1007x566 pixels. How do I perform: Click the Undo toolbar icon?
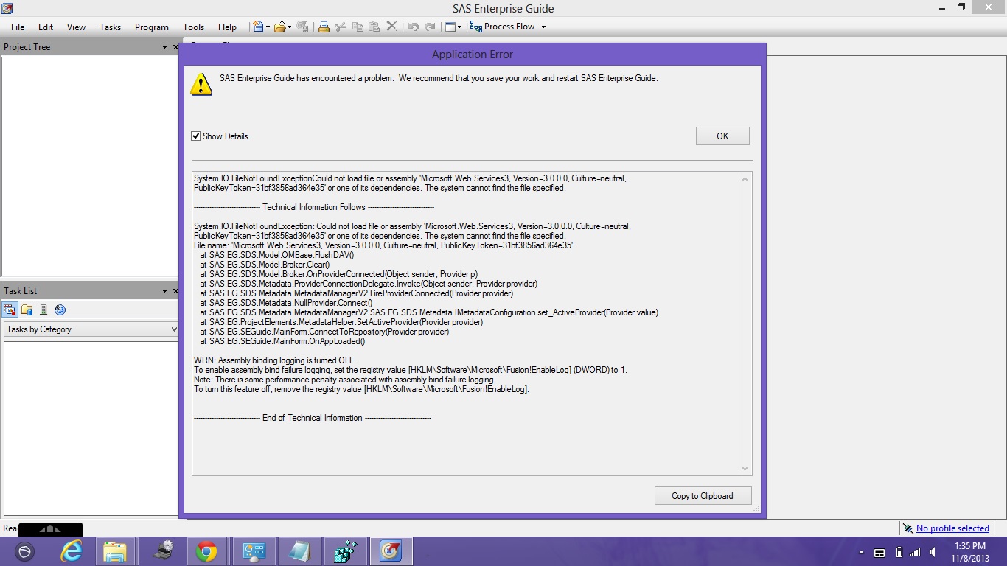(412, 27)
